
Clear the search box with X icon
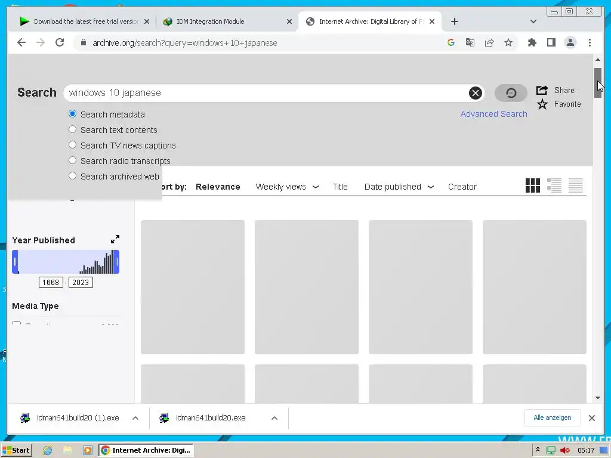click(x=475, y=92)
